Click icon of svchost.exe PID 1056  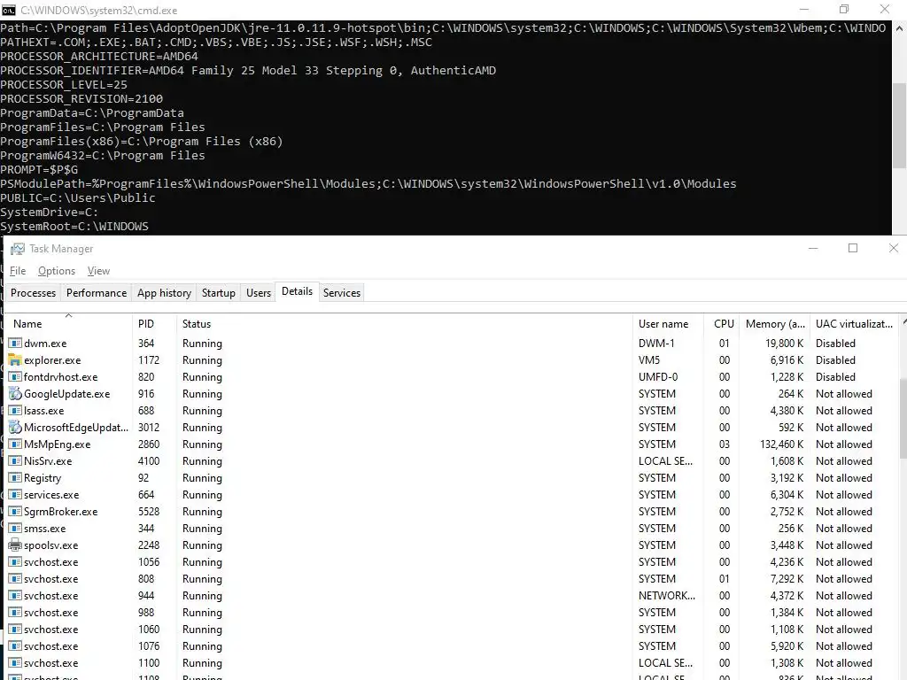[x=15, y=561]
